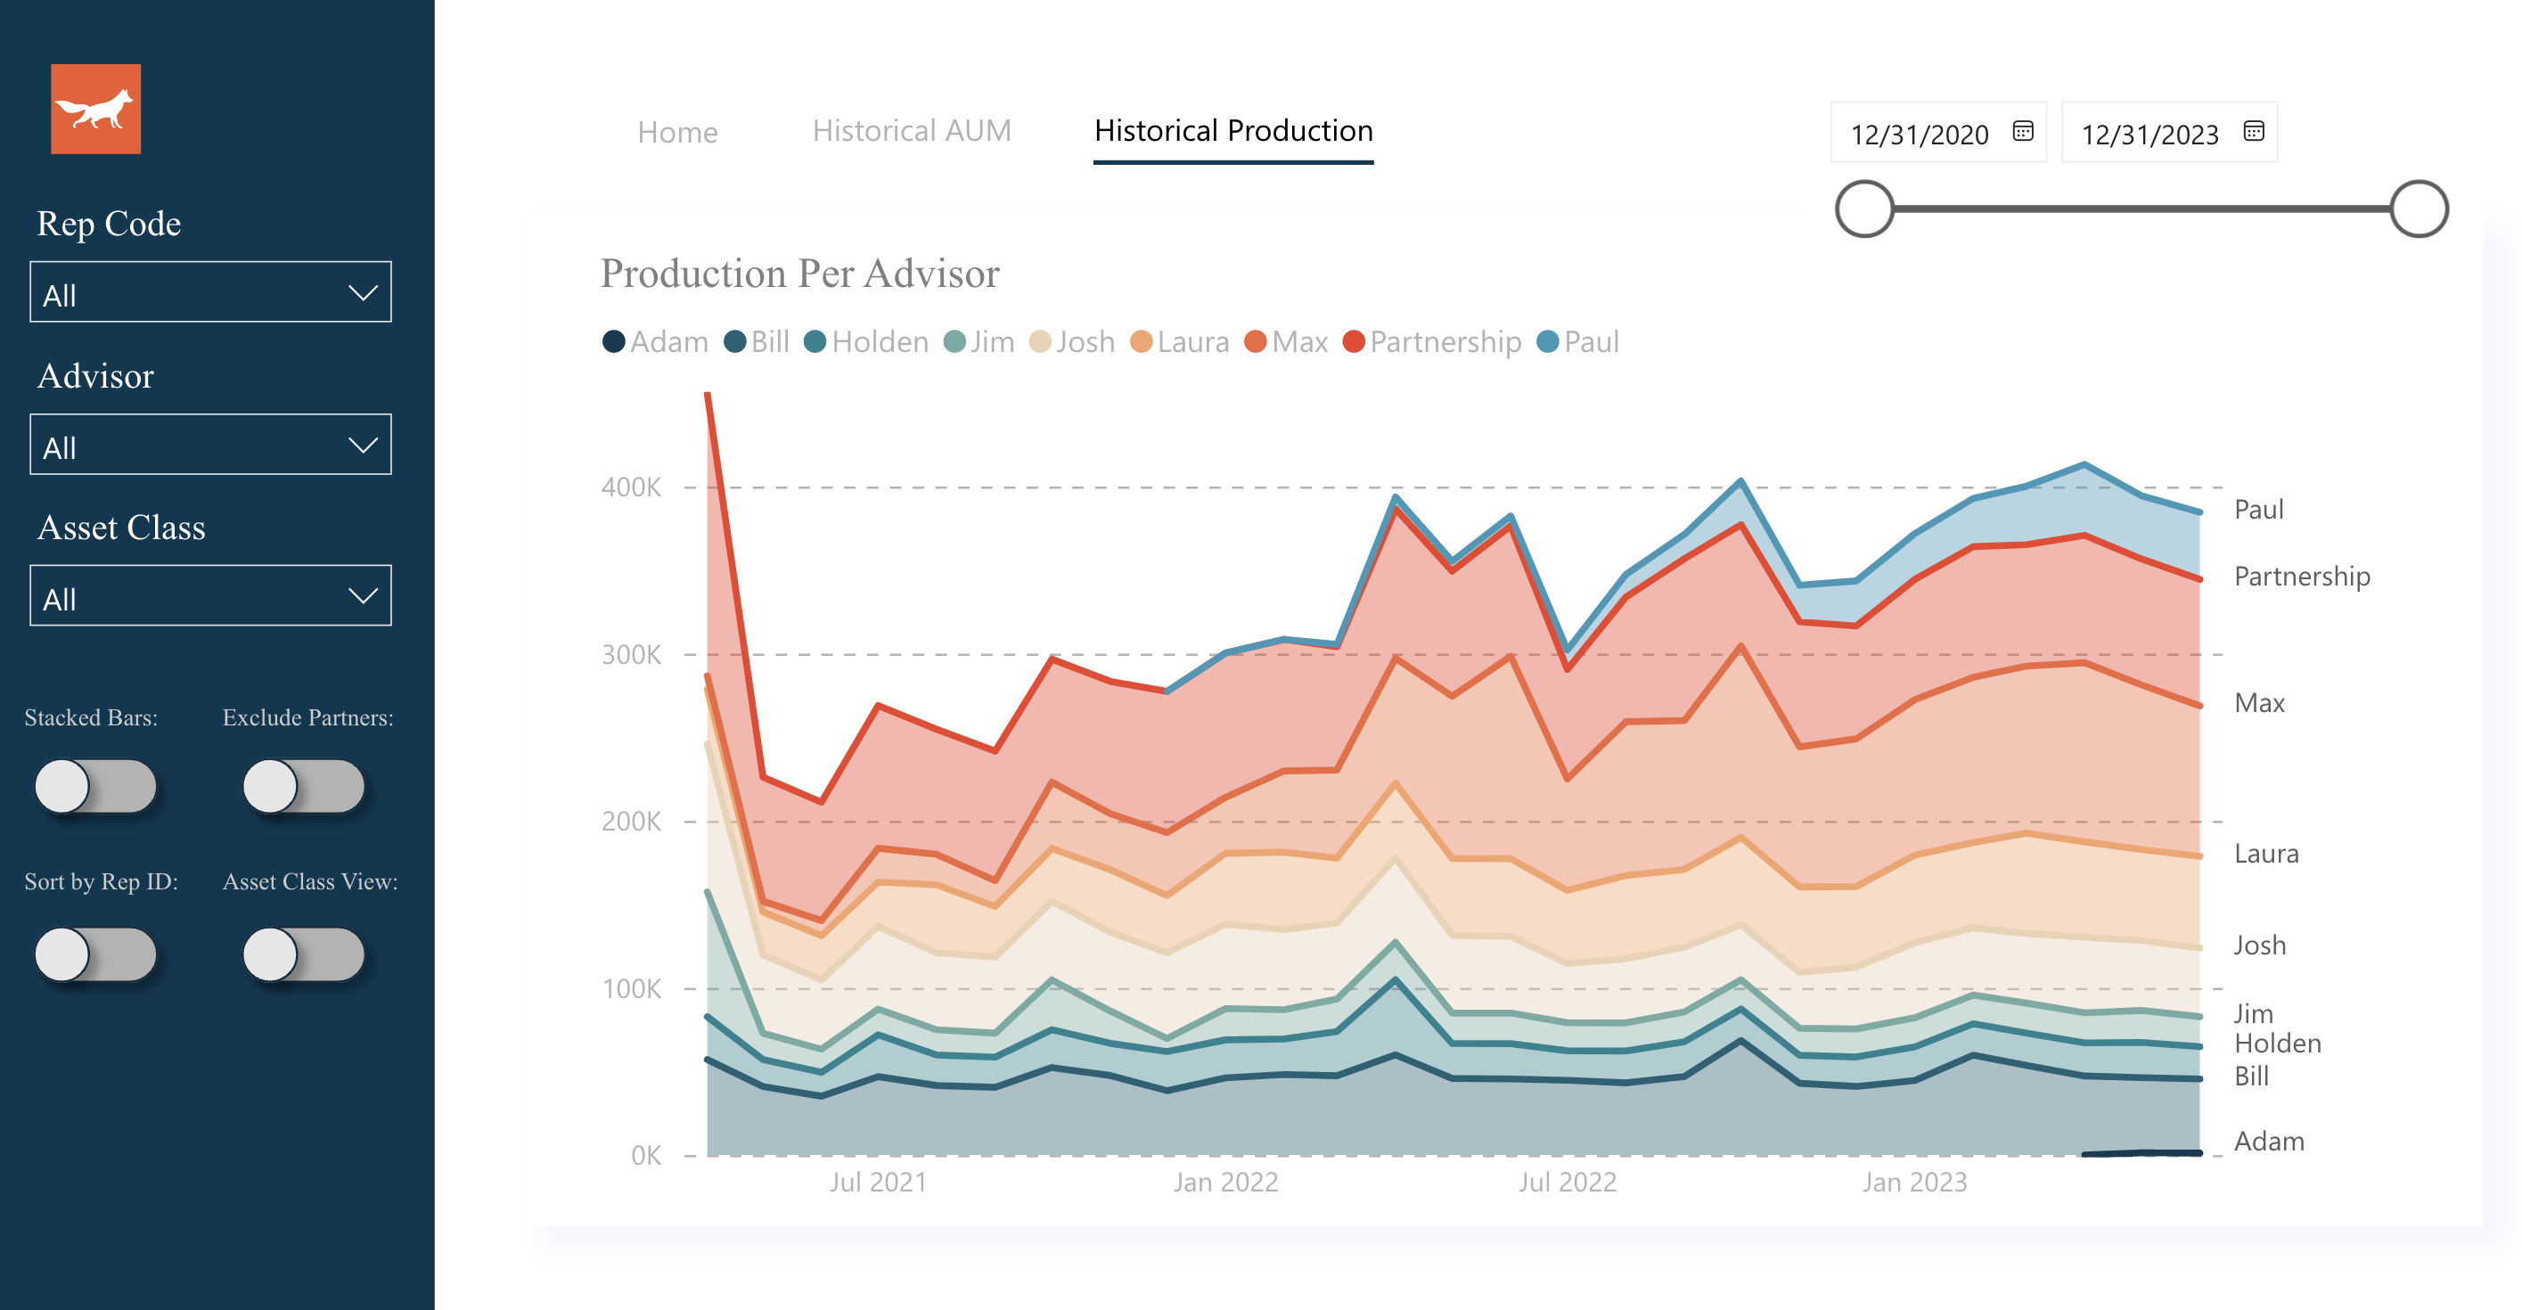Click the Jul 2022 axis label
2522x1310 pixels.
[1568, 1182]
